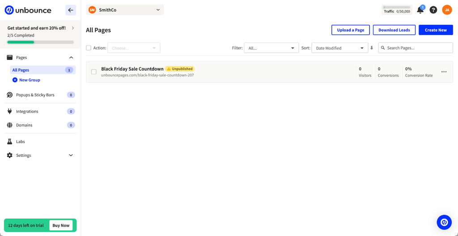Click Buy Now button
Viewport: 458px width, 236px height.
61,225
